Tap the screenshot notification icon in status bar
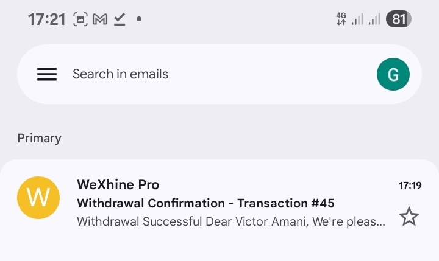This screenshot has width=439, height=261. 80,19
